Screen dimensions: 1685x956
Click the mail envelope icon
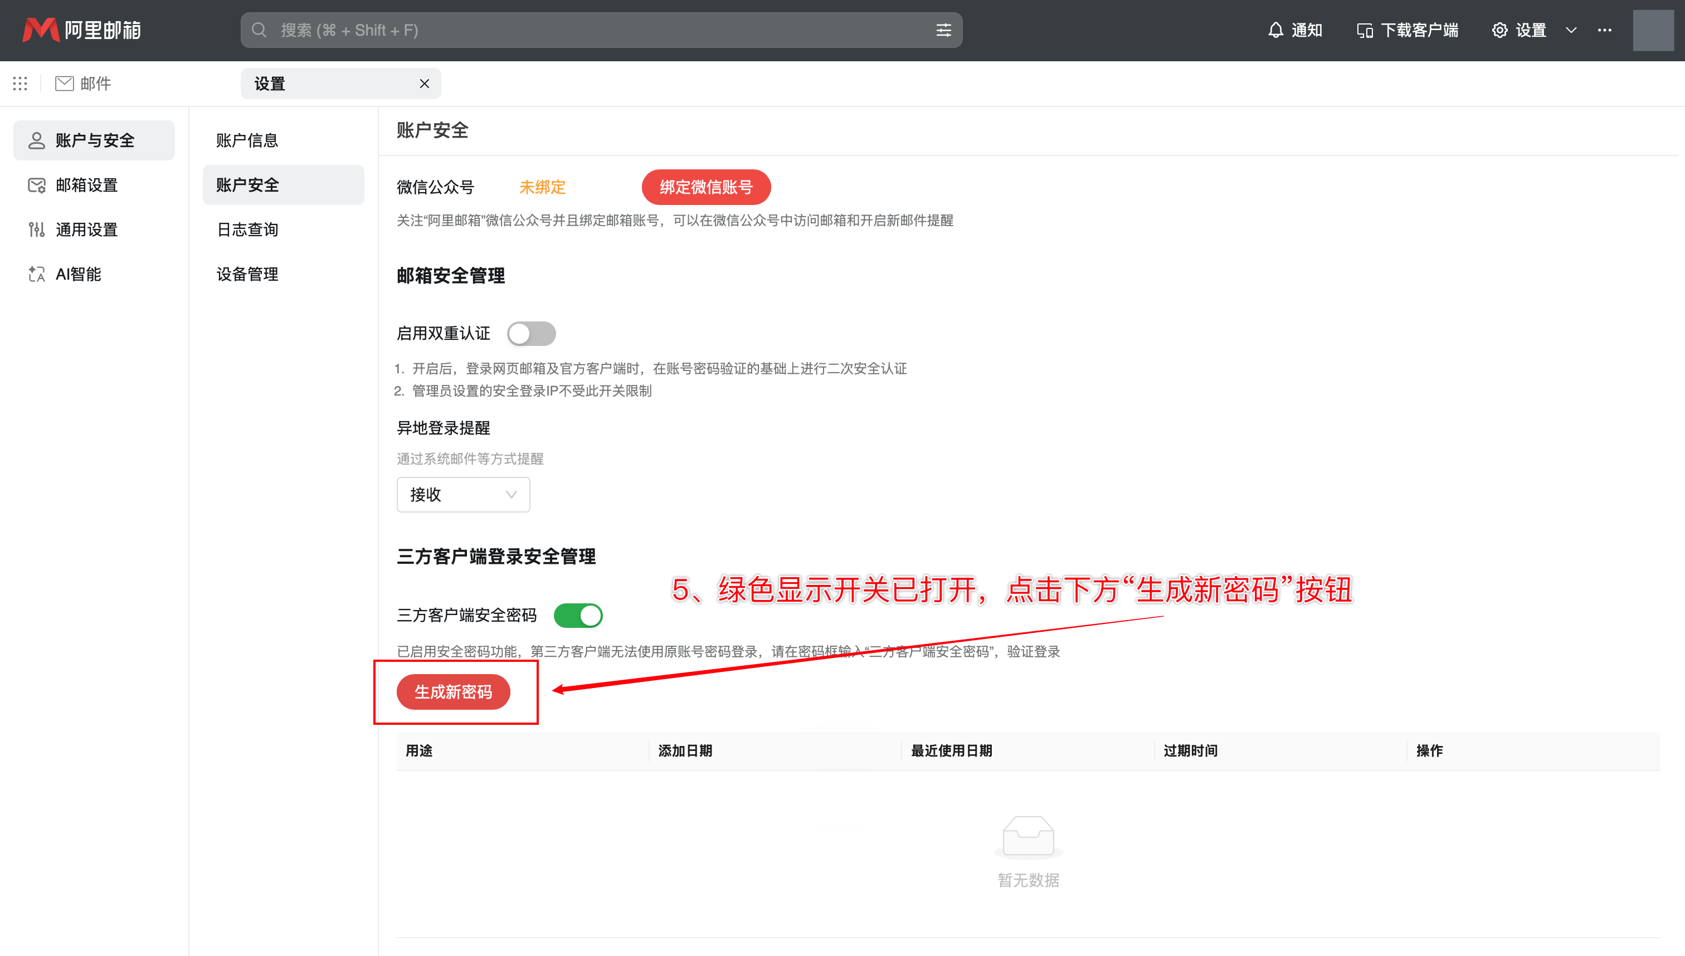coord(64,84)
